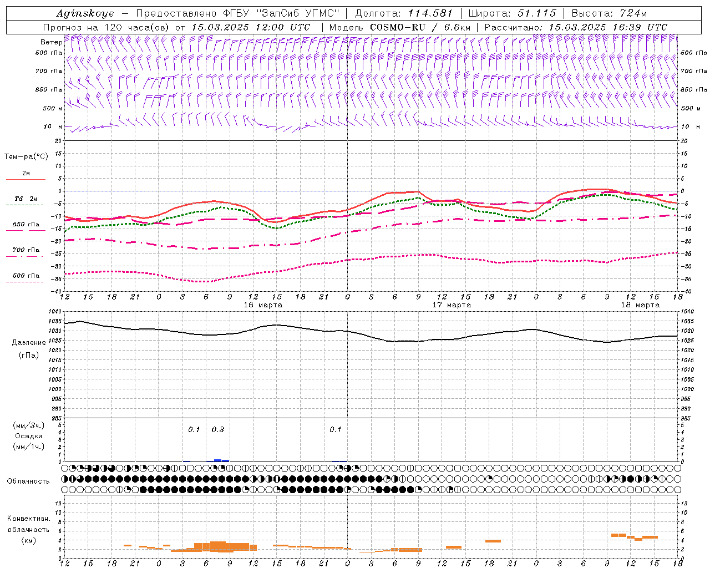Click the "Долгота: 114.581" longitude value
The width and height of the screenshot is (710, 568).
404,13
